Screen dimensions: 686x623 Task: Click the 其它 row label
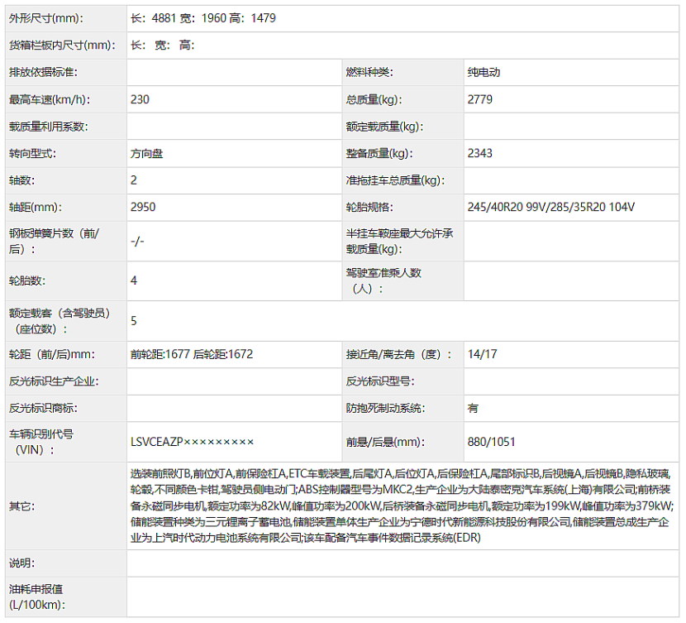(x=21, y=506)
